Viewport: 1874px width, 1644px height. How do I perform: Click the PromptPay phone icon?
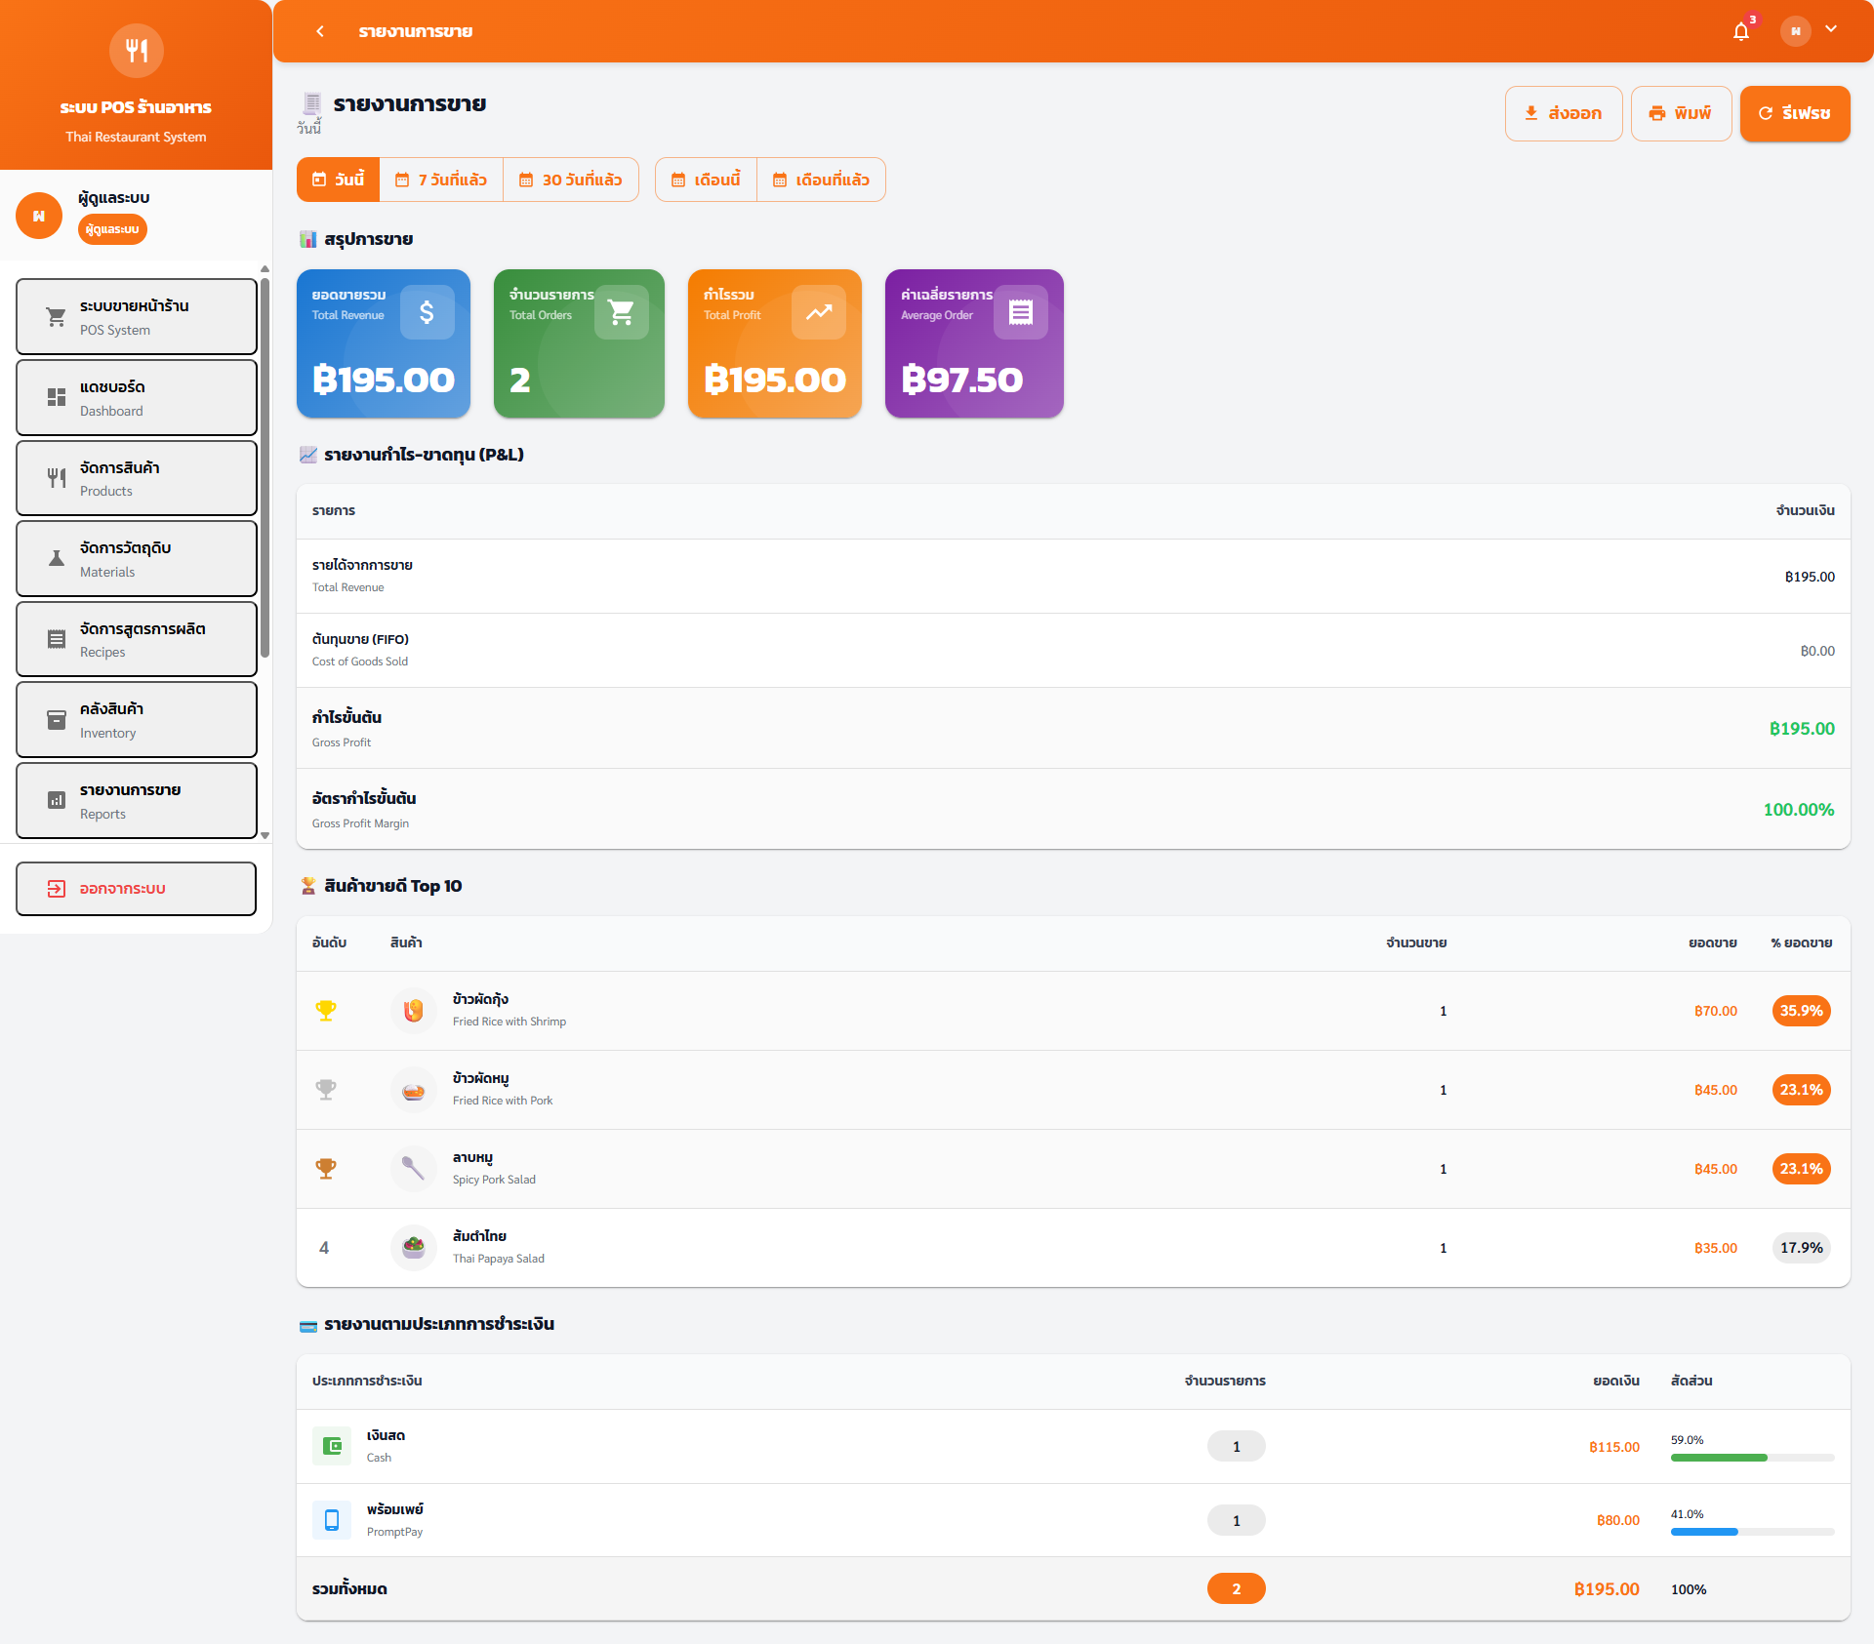point(332,1520)
